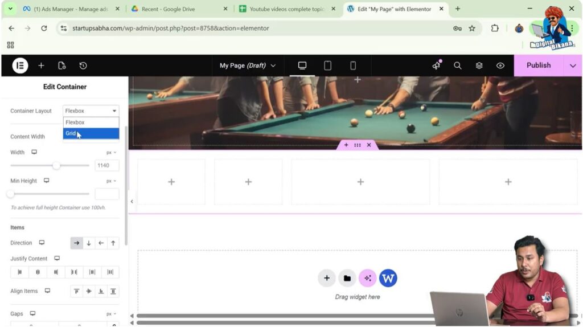Open Elementor AI sparkle button
Image resolution: width=583 pixels, height=327 pixels.
coord(367,278)
